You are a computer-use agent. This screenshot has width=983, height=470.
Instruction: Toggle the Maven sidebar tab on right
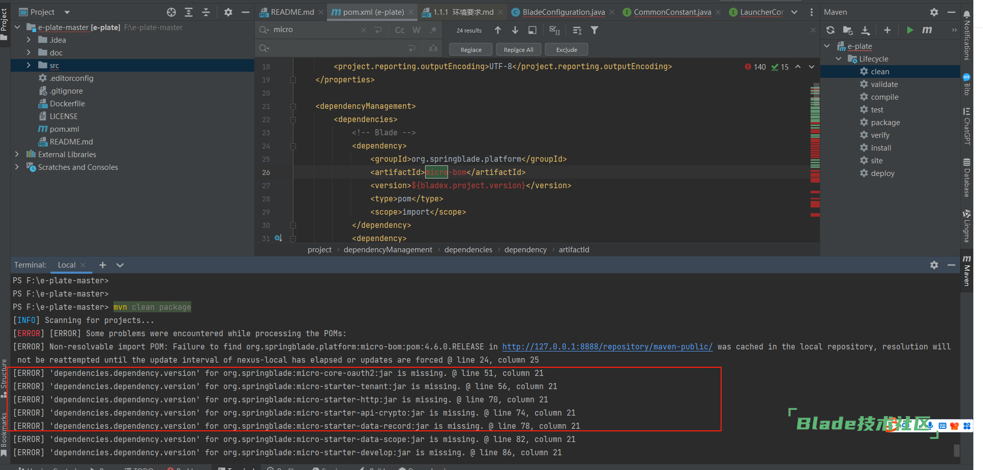(967, 272)
